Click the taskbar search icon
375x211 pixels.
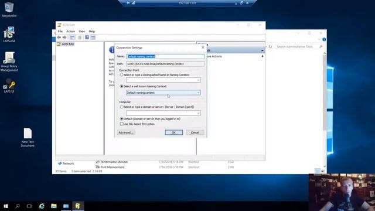pos(18,206)
